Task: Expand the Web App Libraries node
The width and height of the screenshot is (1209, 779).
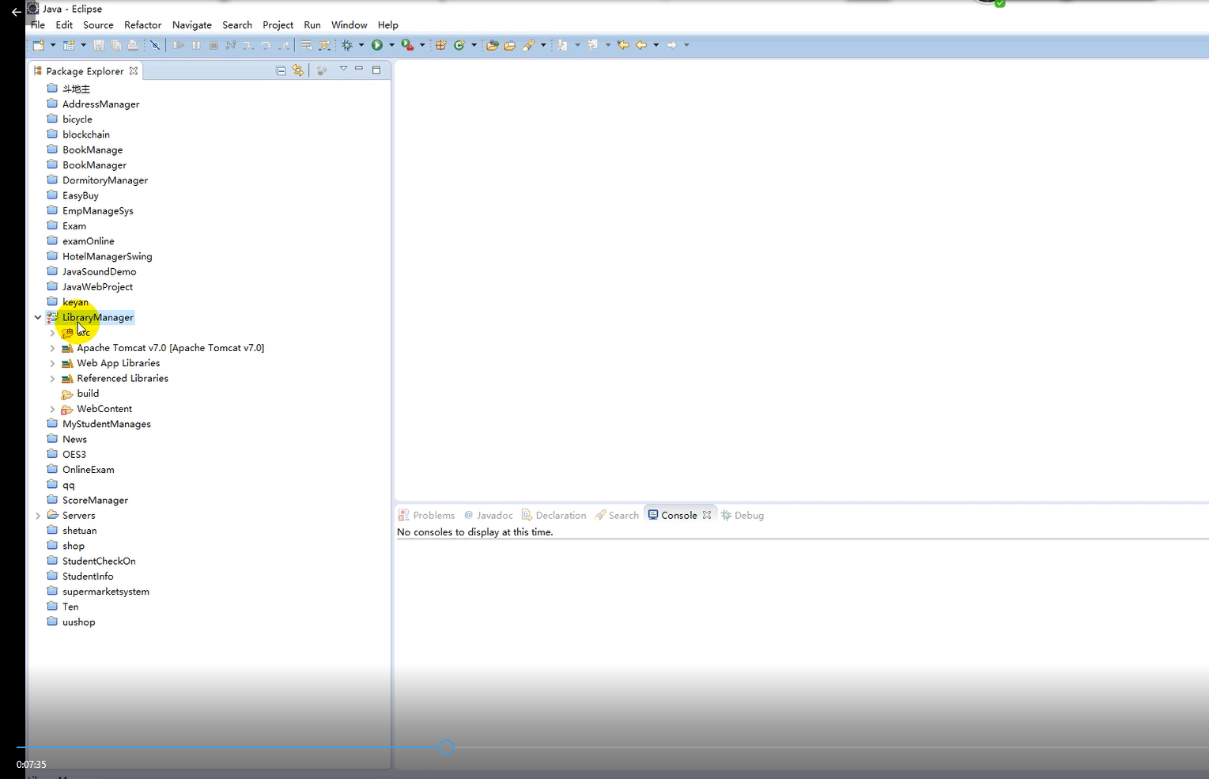Action: [52, 363]
